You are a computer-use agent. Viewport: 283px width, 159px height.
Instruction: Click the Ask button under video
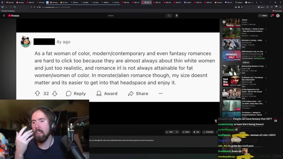point(196,132)
